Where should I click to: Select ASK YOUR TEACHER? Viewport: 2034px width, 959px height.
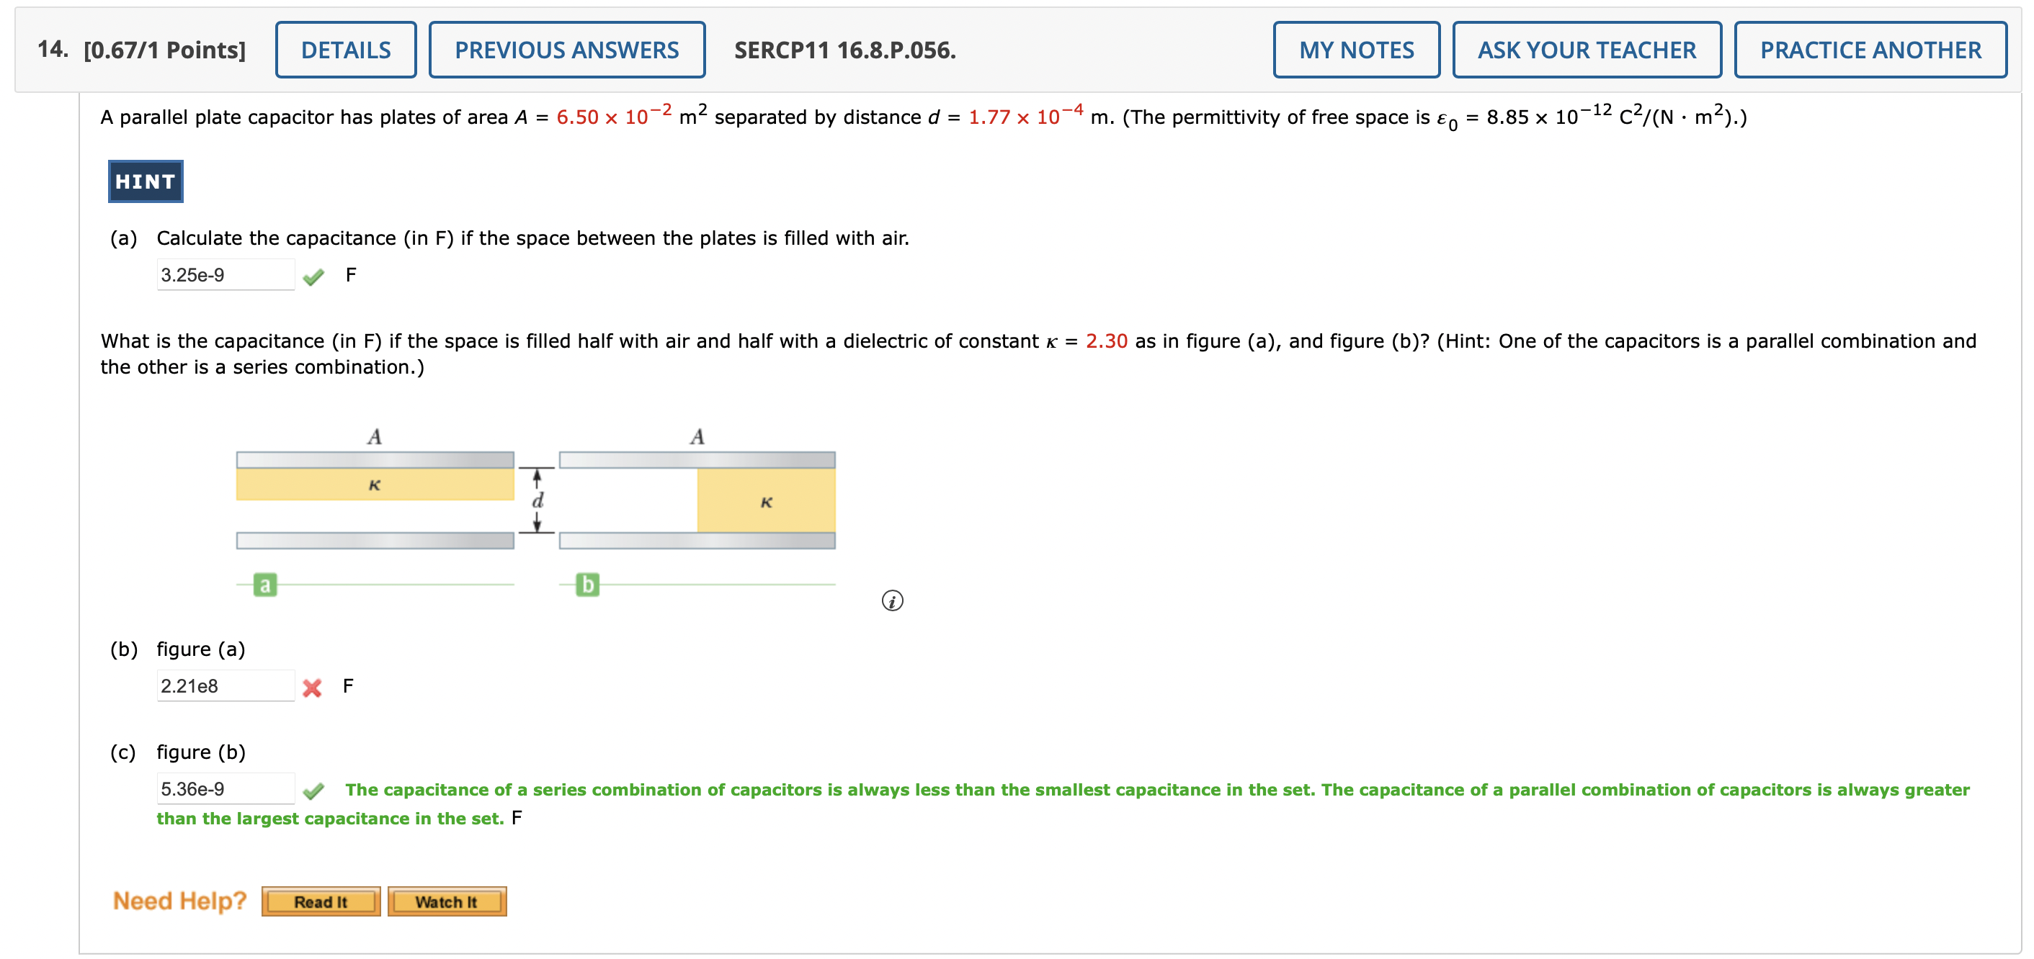coord(1587,50)
